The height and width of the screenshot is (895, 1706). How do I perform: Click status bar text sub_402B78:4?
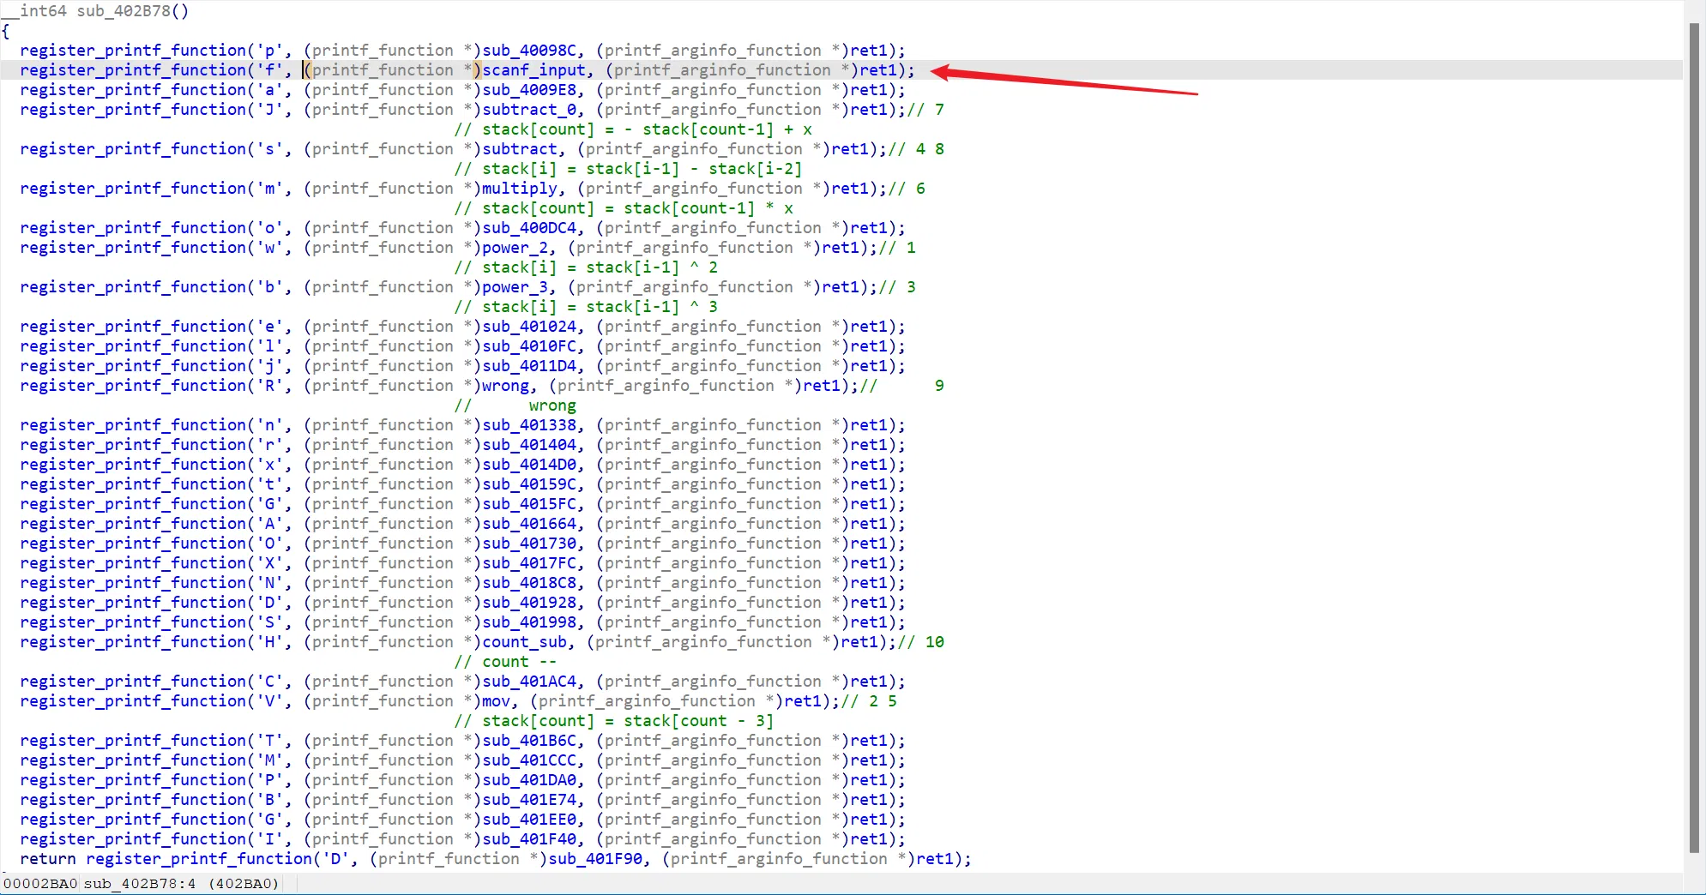140,884
